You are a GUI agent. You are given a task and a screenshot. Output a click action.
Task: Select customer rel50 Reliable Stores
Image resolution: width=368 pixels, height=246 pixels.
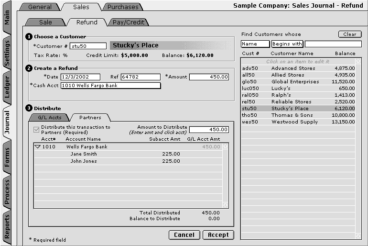[298, 102]
